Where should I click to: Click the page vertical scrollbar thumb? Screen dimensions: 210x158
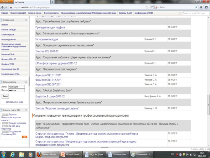(x=208, y=105)
